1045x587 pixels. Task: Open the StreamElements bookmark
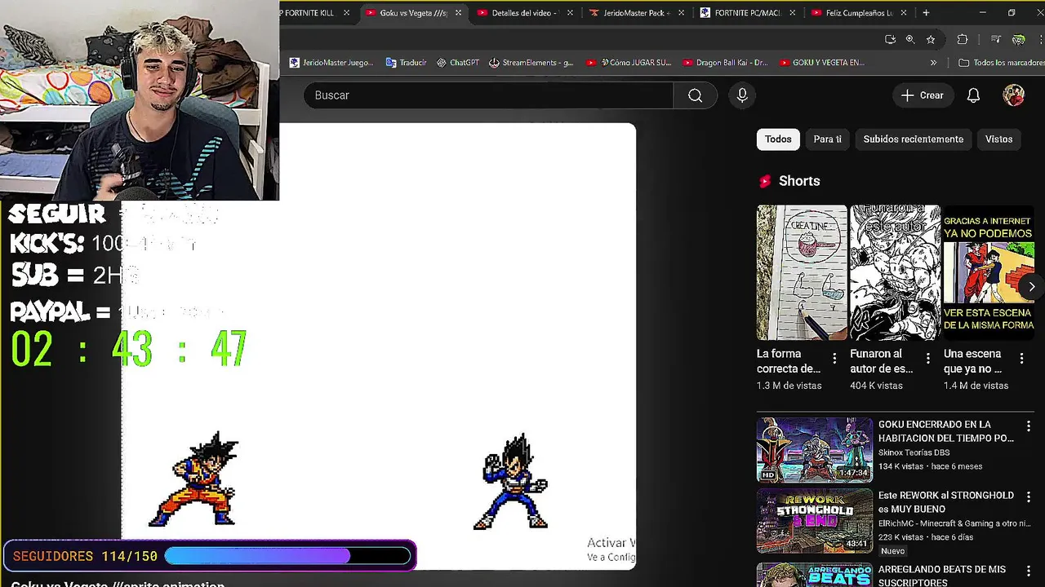click(x=531, y=63)
